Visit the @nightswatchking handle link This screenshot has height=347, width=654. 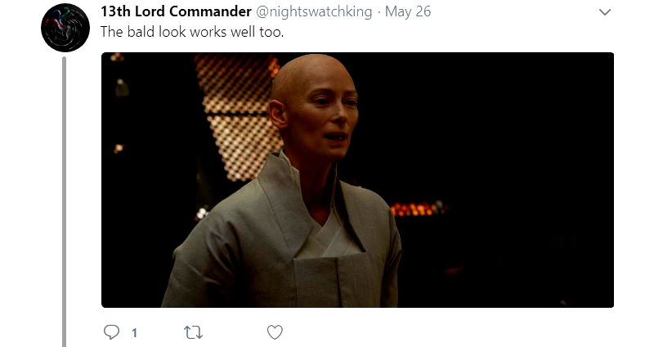[x=314, y=11]
